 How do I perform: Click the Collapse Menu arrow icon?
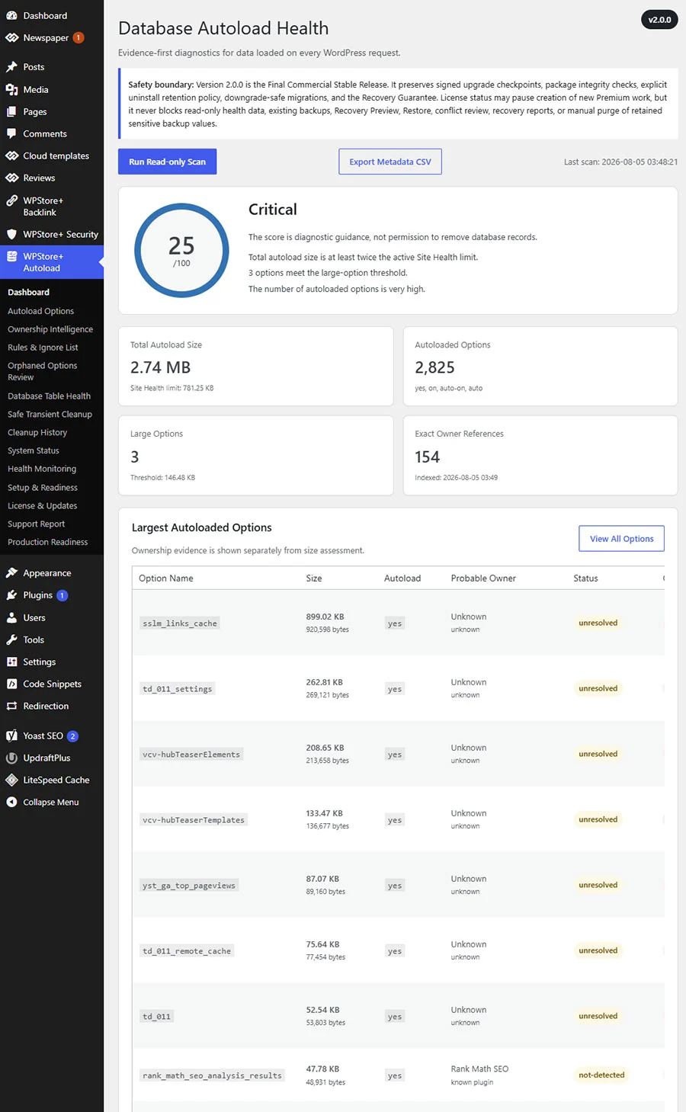[11, 802]
